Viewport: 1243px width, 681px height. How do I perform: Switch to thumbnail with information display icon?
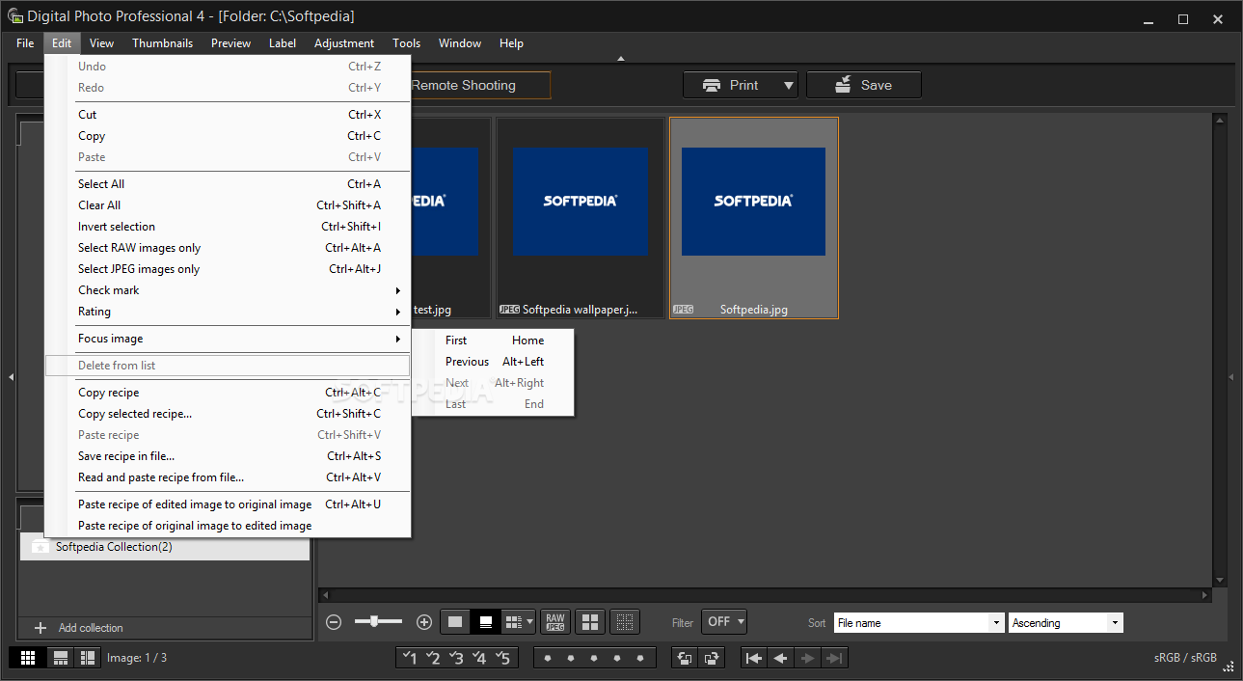(486, 622)
